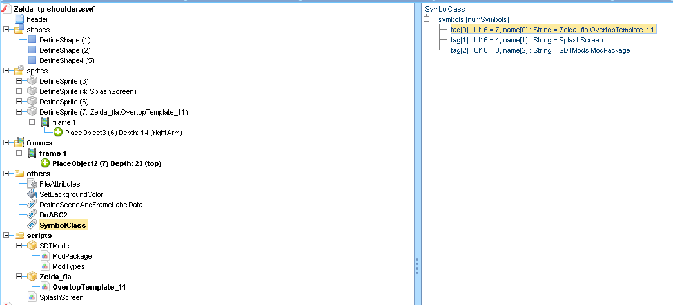This screenshot has width=673, height=305.
Task: Click the paint bucket icon for SetBackgroundColor
Action: click(x=32, y=194)
